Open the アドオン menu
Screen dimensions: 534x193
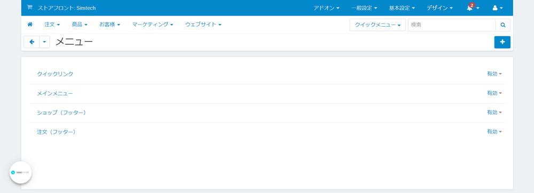(326, 8)
